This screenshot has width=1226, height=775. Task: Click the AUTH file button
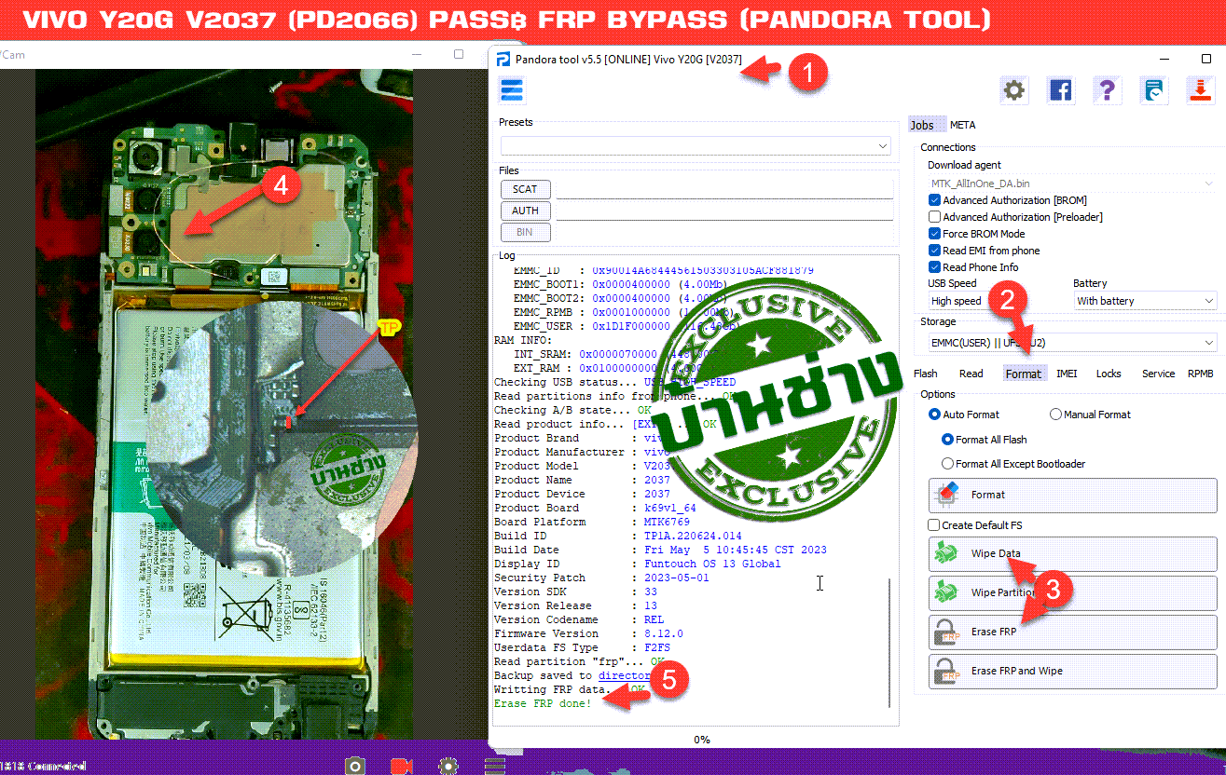525,211
